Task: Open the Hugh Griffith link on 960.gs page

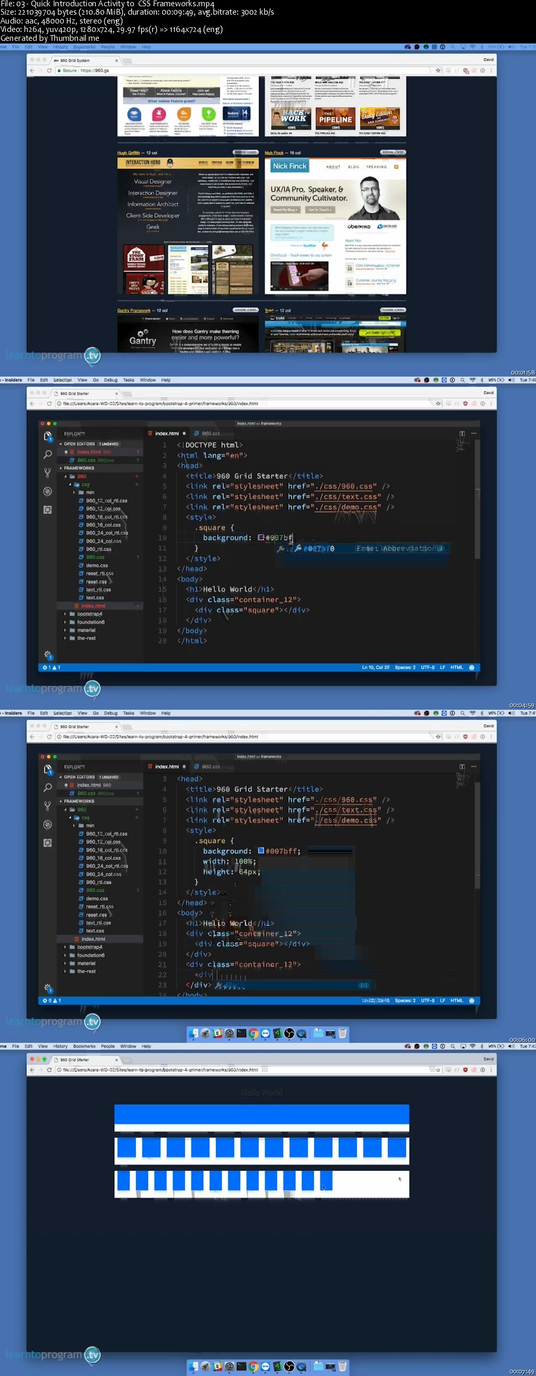Action: pyautogui.click(x=130, y=153)
